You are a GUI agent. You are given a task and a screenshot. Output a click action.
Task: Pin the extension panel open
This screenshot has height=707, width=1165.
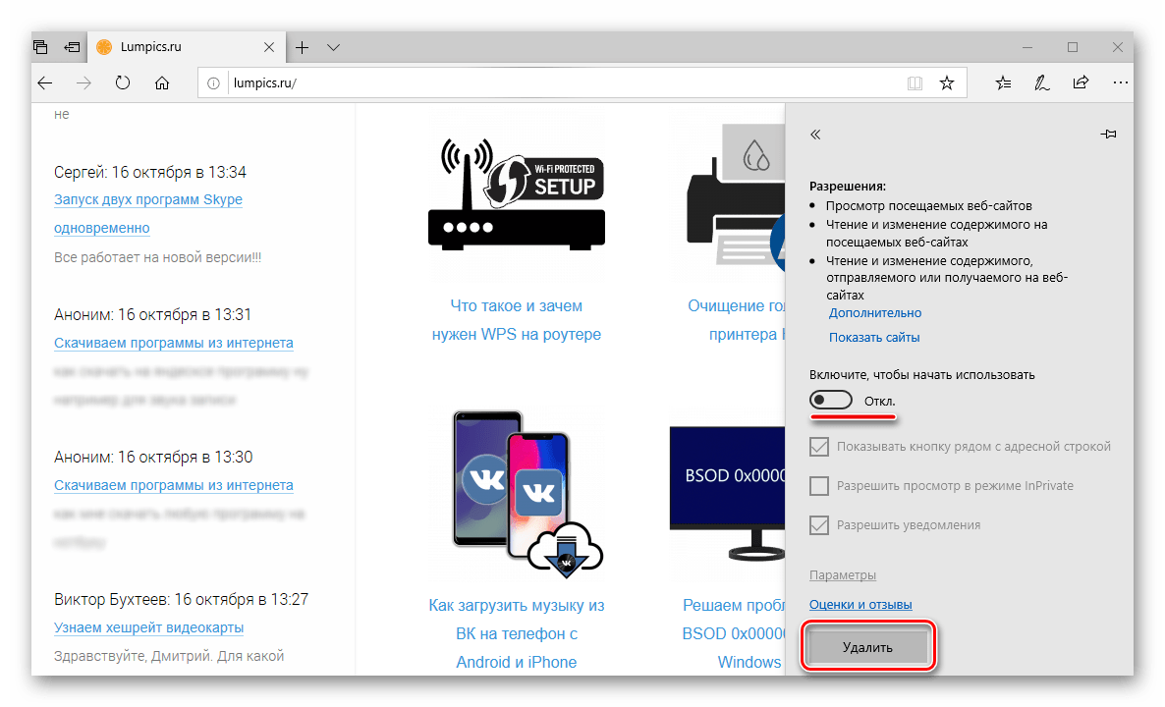pyautogui.click(x=1109, y=135)
